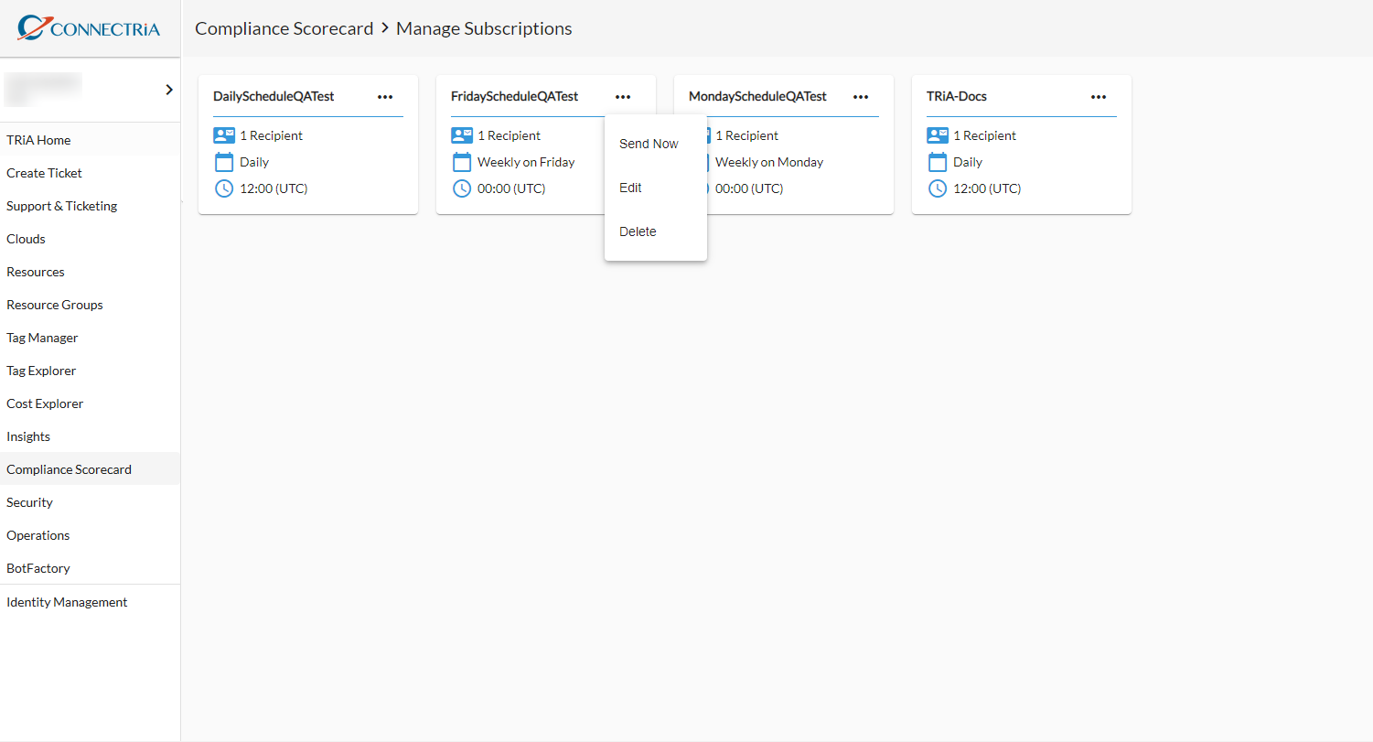Image resolution: width=1373 pixels, height=742 pixels.
Task: Go to Operations
Action: (x=90, y=535)
